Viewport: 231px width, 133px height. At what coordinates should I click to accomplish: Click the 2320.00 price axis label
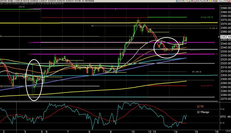(x=225, y=63)
